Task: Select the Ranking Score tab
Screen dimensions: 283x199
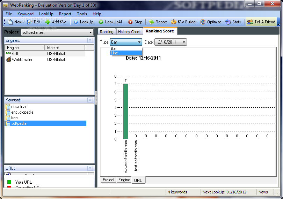Action: (160, 31)
